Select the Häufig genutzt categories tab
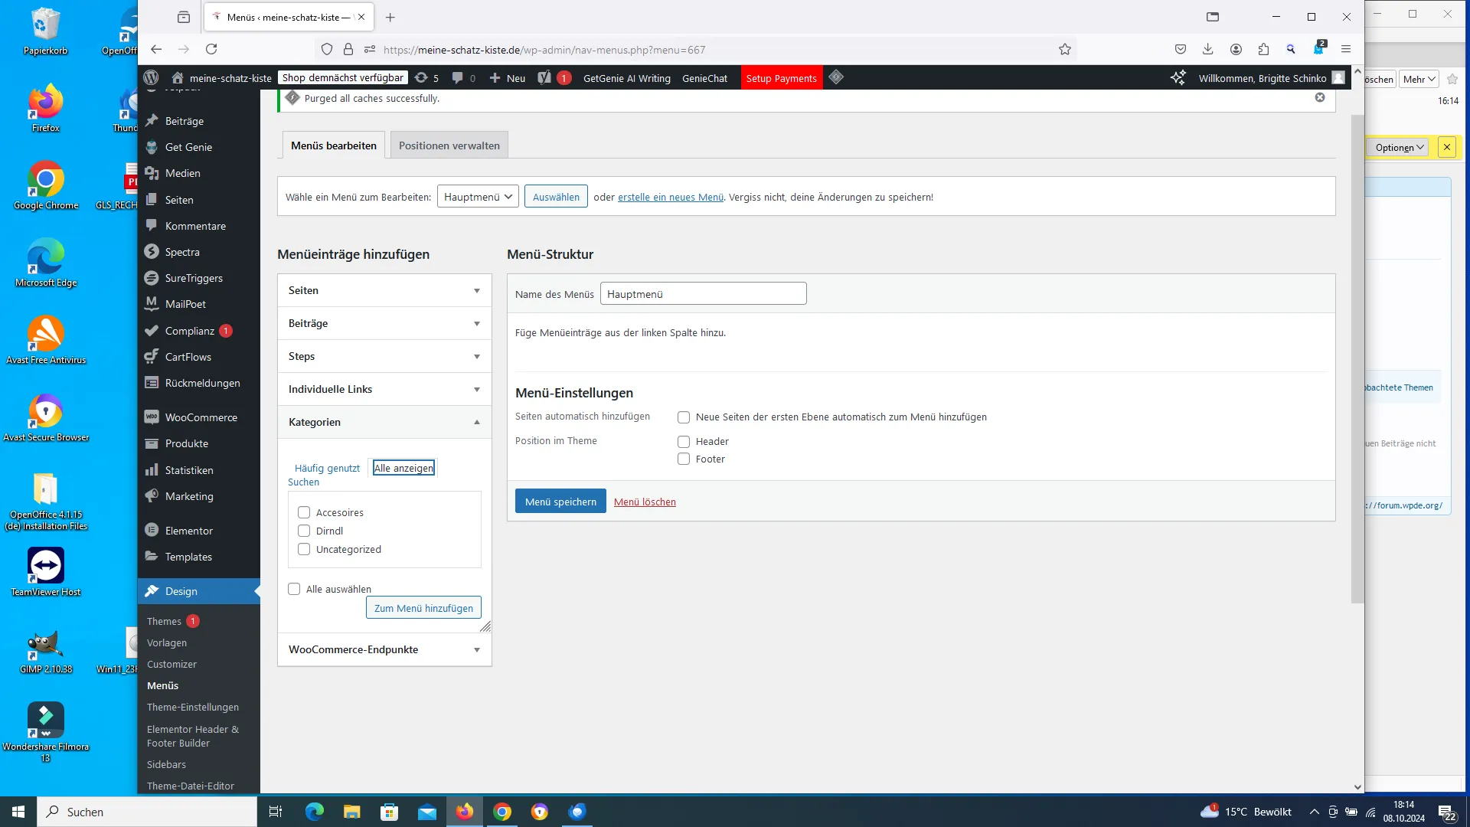This screenshot has height=827, width=1470. pyautogui.click(x=327, y=468)
